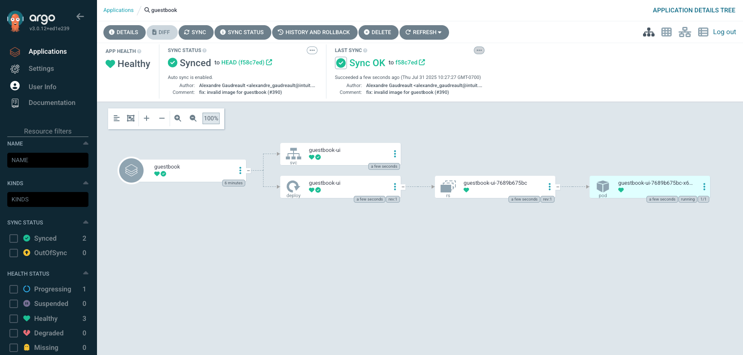
Task: Check the Degraded health filter
Action: pos(14,333)
